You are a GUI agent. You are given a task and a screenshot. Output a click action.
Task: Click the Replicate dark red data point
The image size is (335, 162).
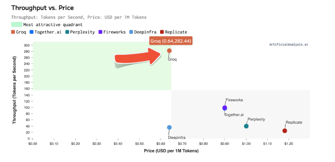pyautogui.click(x=285, y=131)
